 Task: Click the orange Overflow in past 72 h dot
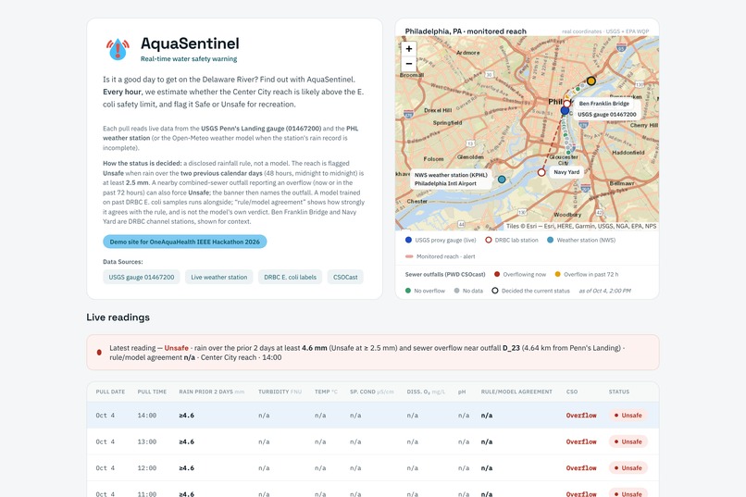click(557, 275)
